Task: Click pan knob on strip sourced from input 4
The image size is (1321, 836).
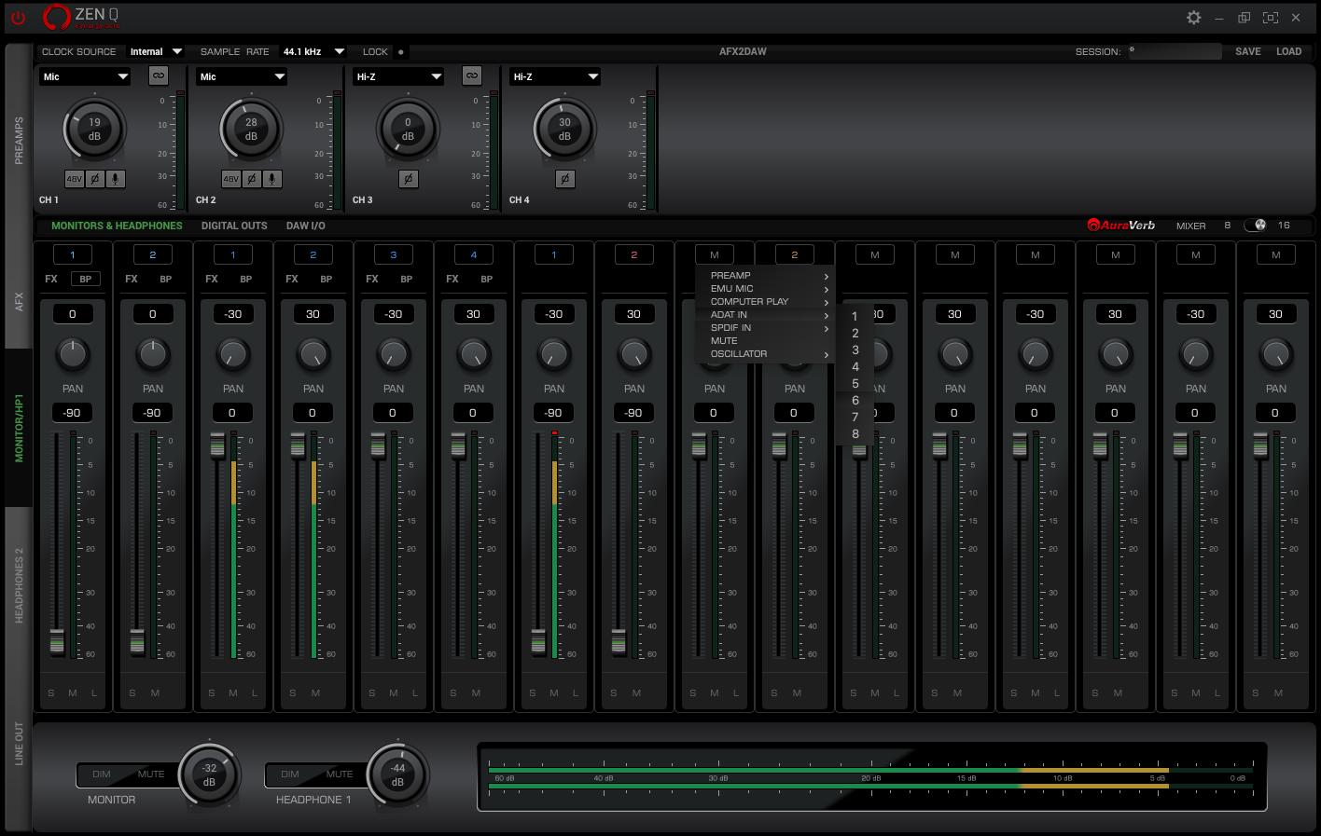Action: click(474, 354)
